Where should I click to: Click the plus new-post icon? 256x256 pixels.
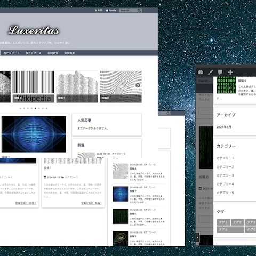pos(230,72)
